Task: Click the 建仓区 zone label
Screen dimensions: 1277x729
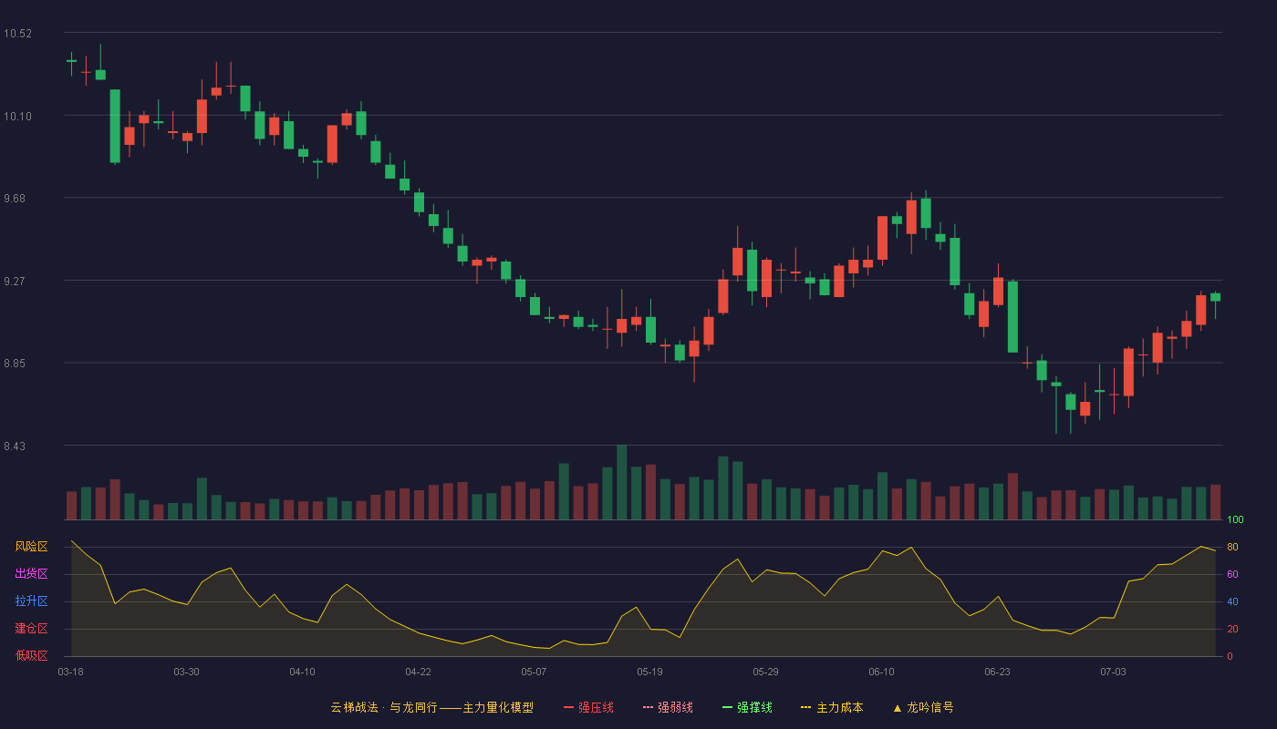Action: 31,629
